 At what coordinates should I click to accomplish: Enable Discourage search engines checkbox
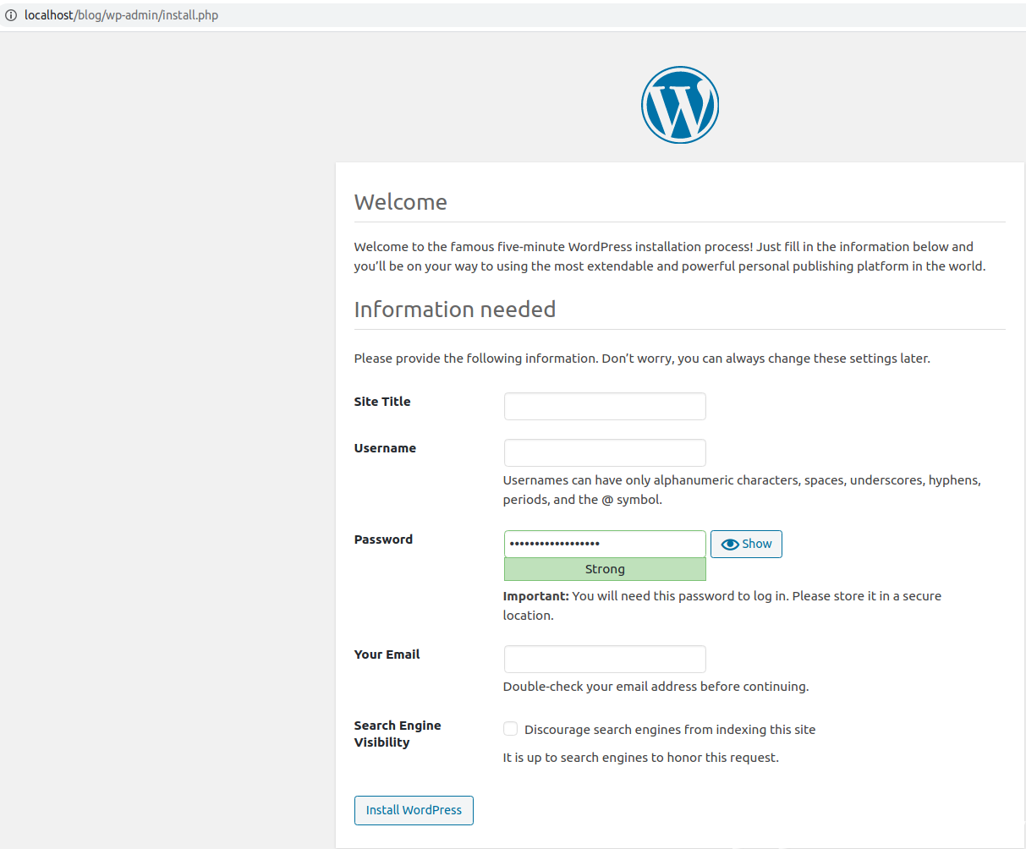[x=510, y=729]
